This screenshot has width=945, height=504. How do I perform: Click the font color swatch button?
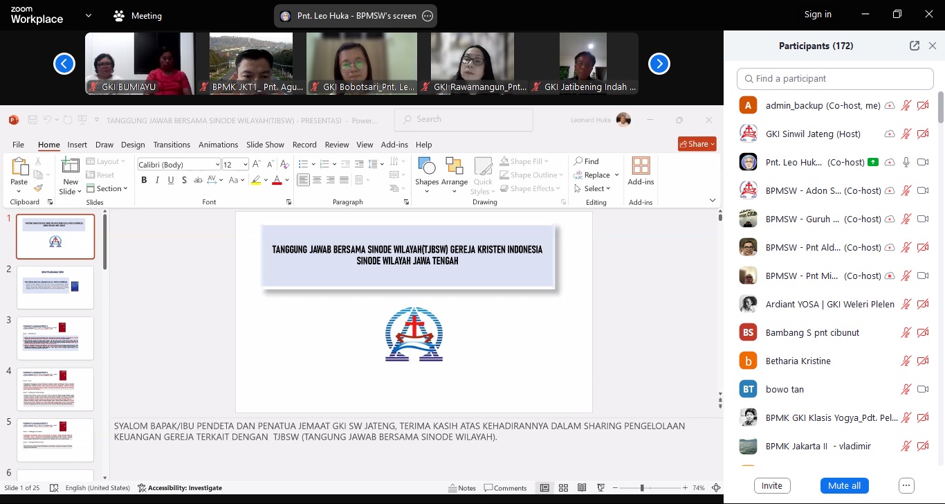pyautogui.click(x=277, y=180)
